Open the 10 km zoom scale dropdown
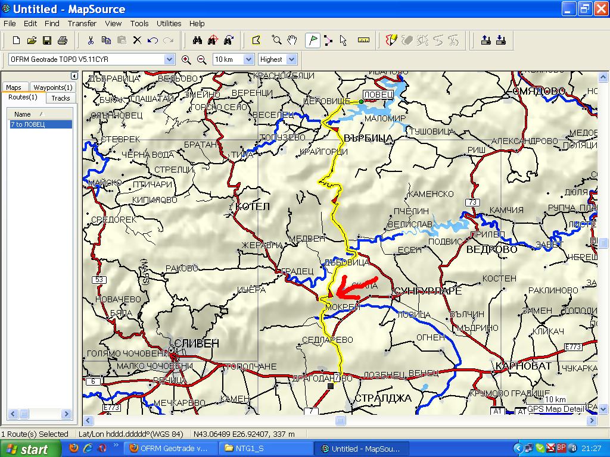The image size is (610, 457). pos(248,60)
